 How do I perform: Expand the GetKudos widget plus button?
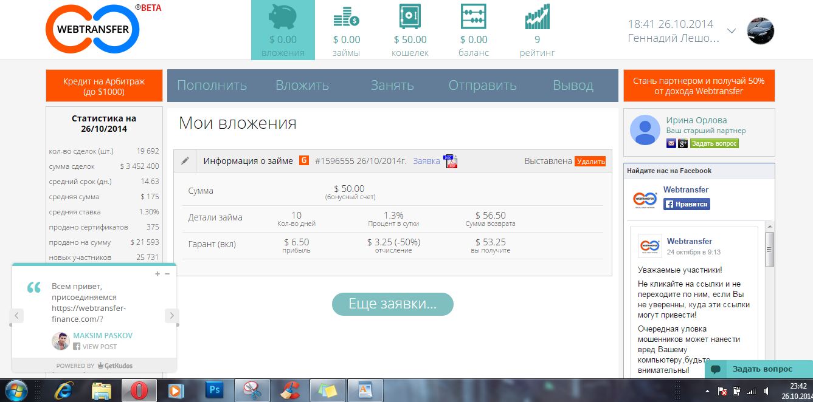point(157,274)
